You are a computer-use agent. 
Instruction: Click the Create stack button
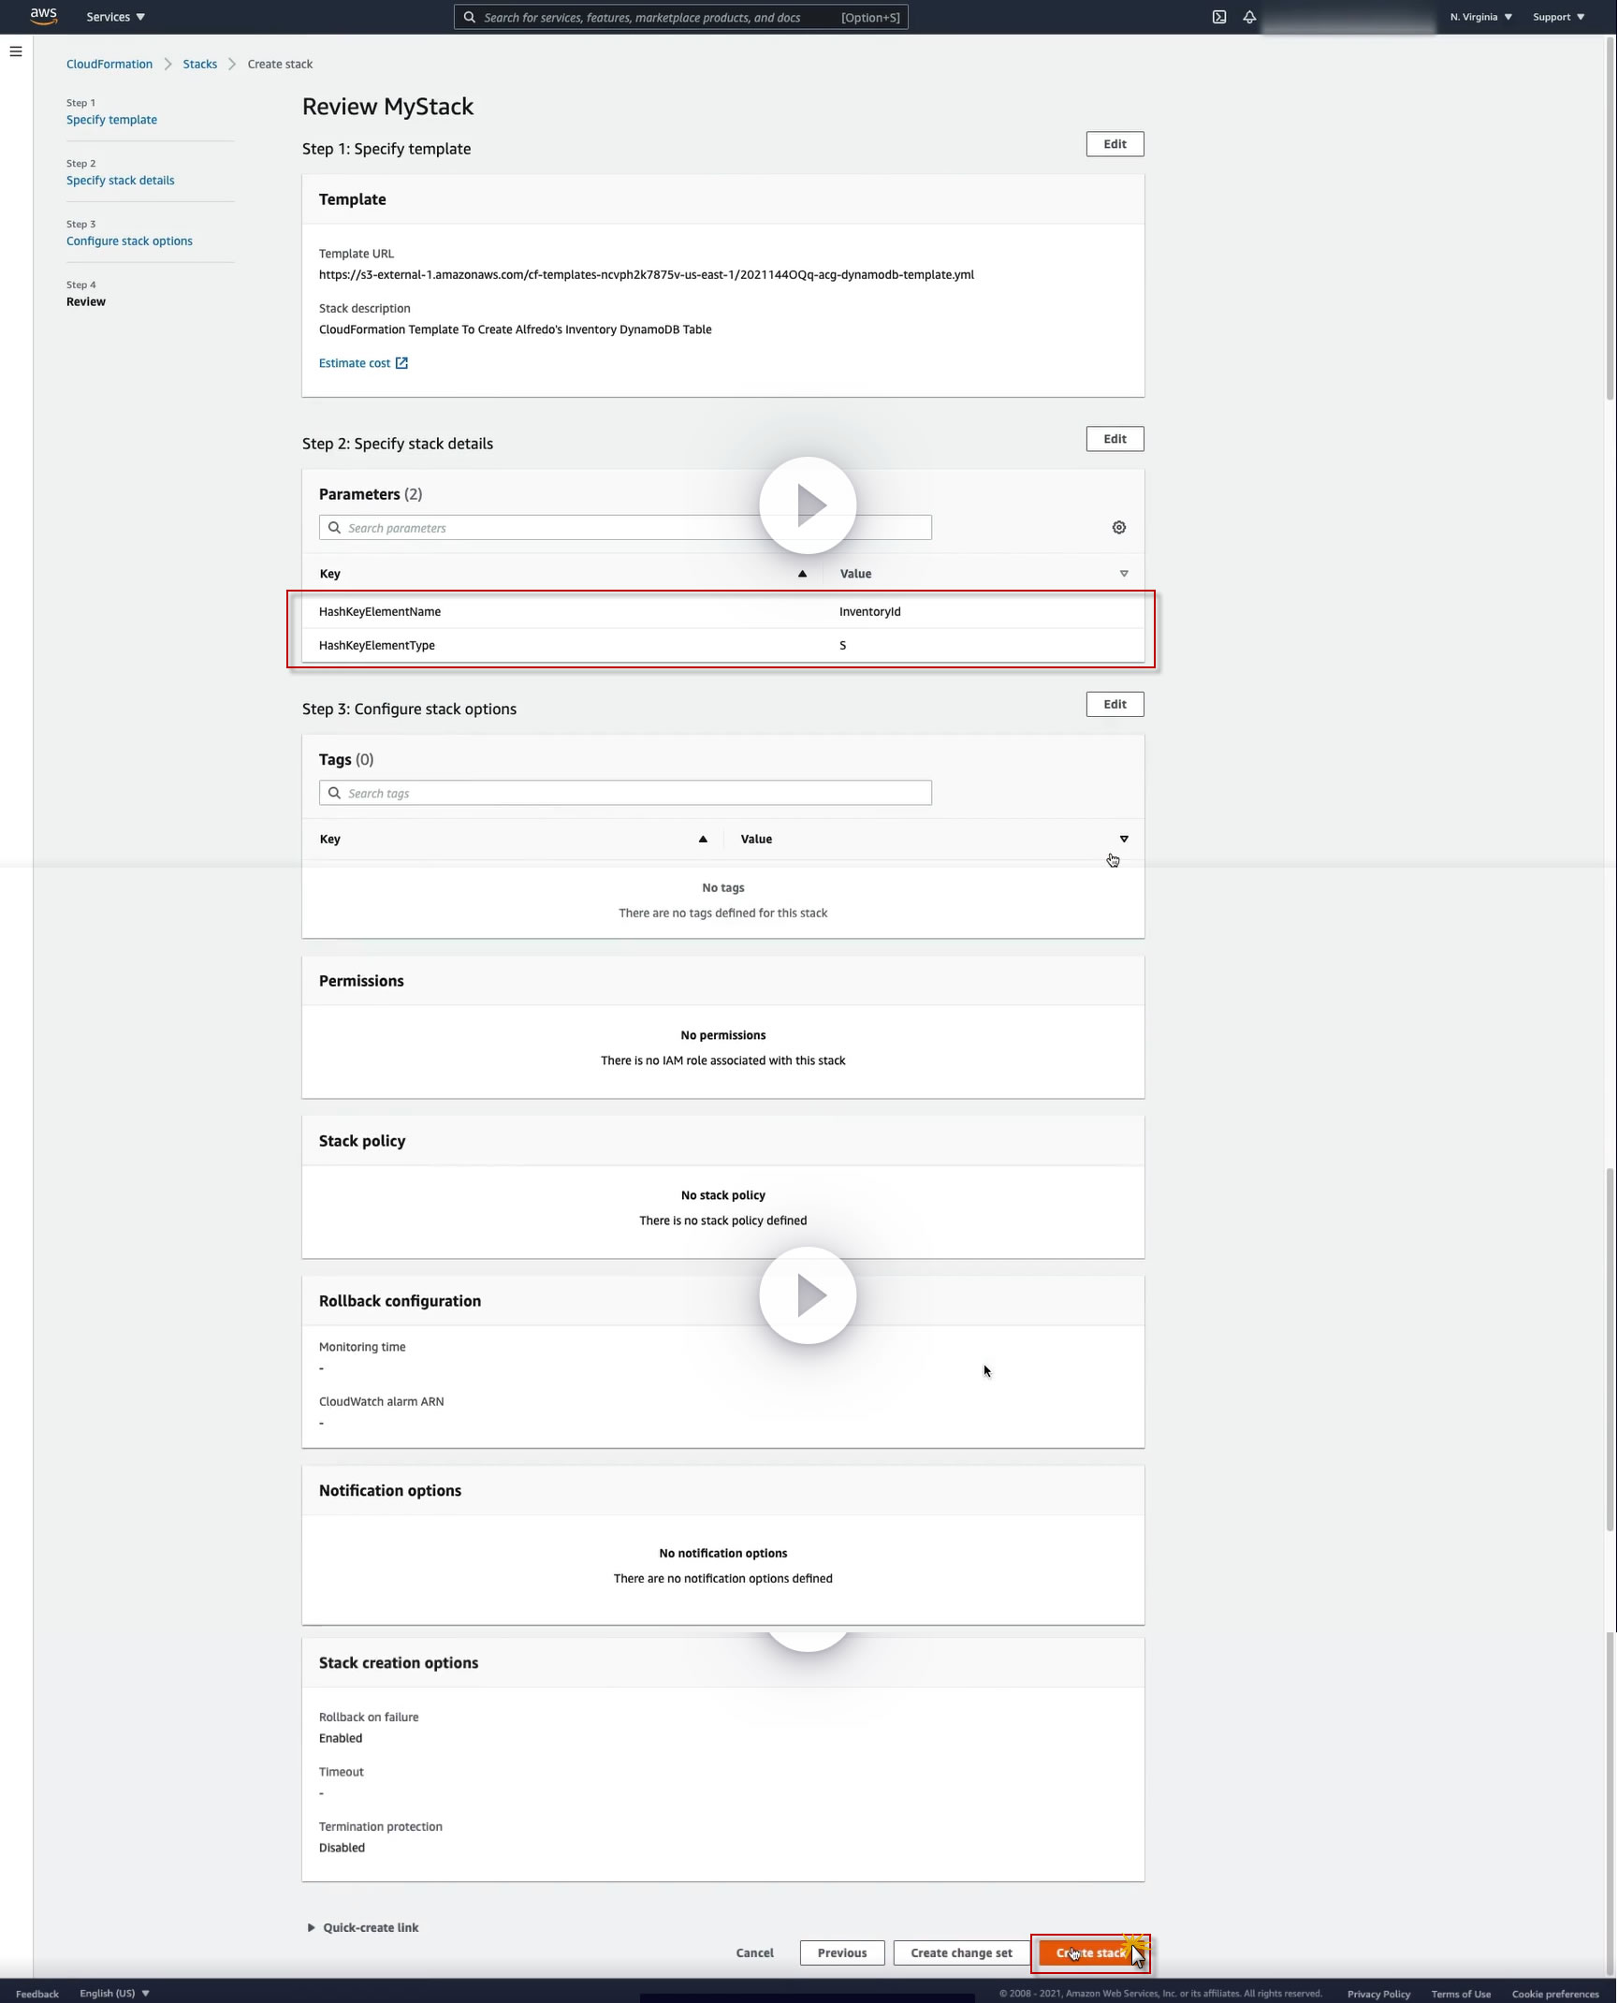[x=1091, y=1952]
